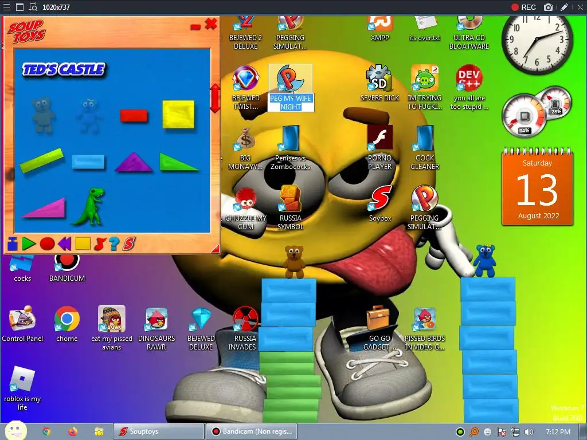
Task: Choose the light blue rectangular block toy
Action: point(88,162)
